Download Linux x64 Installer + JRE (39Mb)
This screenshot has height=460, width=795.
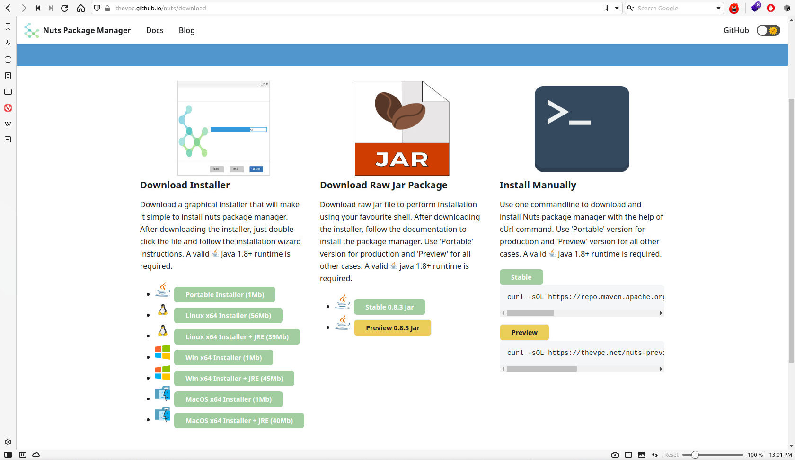pos(237,336)
